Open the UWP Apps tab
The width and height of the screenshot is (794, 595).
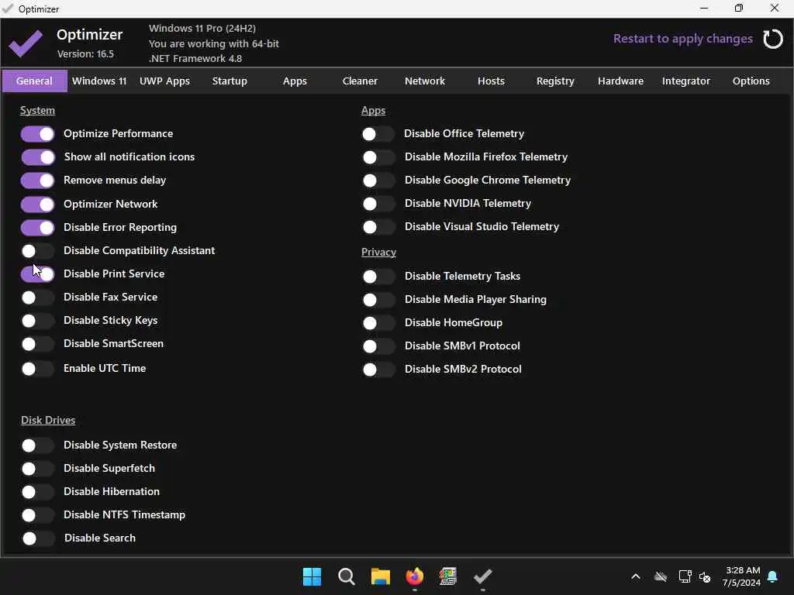click(164, 81)
